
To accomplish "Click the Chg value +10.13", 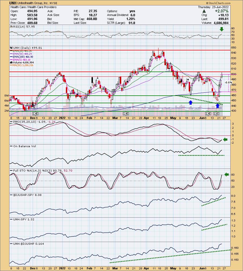I will click(224, 15).
